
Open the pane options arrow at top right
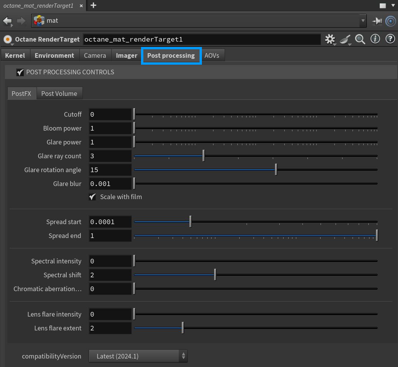tap(393, 6)
